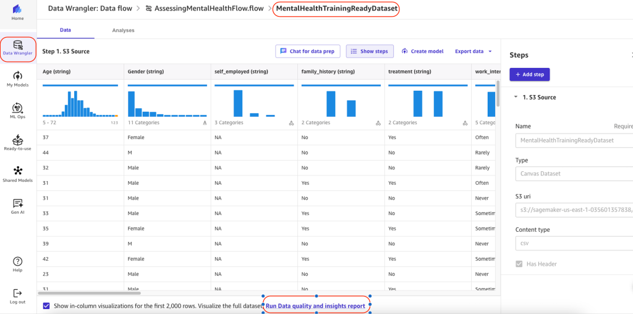Click the Gender bar chart
The image size is (633, 314).
167,103
